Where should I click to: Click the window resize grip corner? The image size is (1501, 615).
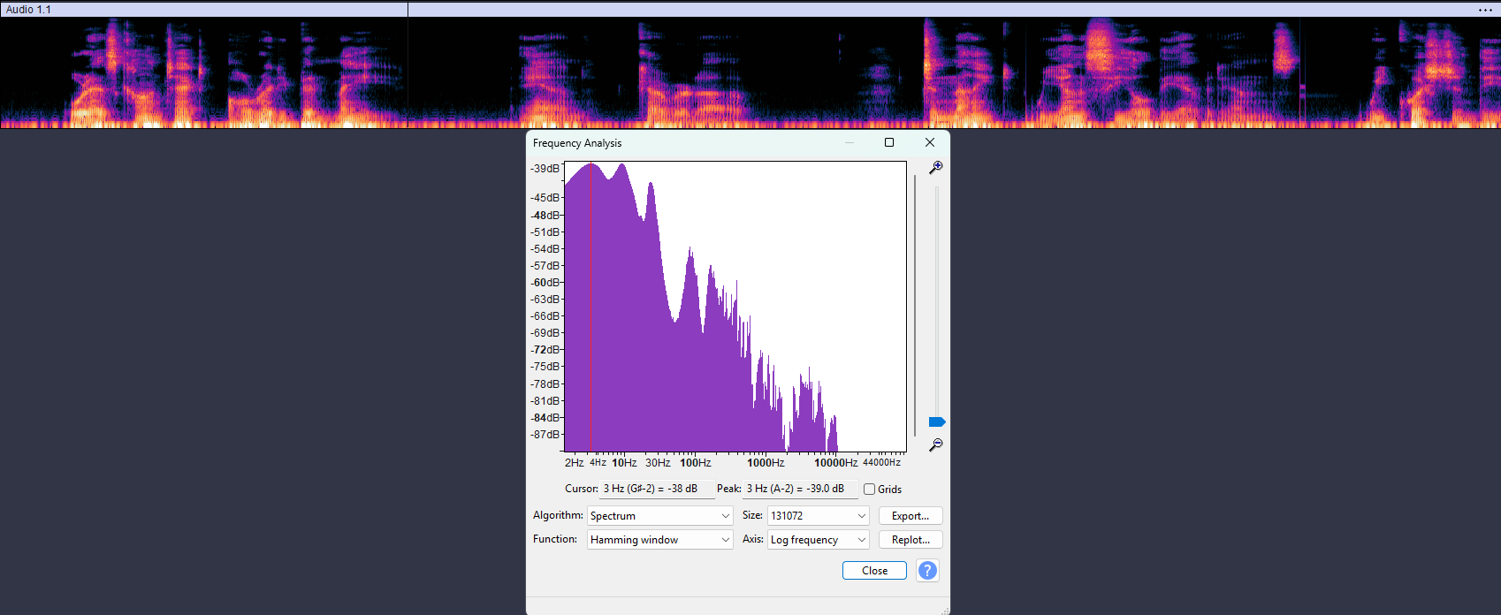(945, 610)
